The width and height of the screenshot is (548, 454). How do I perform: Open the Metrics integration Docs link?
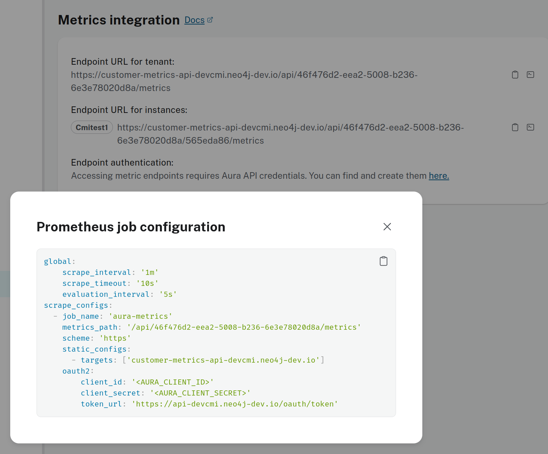(x=194, y=20)
